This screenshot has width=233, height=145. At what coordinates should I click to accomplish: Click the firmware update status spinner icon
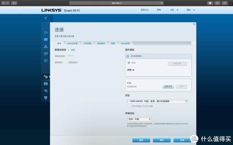128,56
